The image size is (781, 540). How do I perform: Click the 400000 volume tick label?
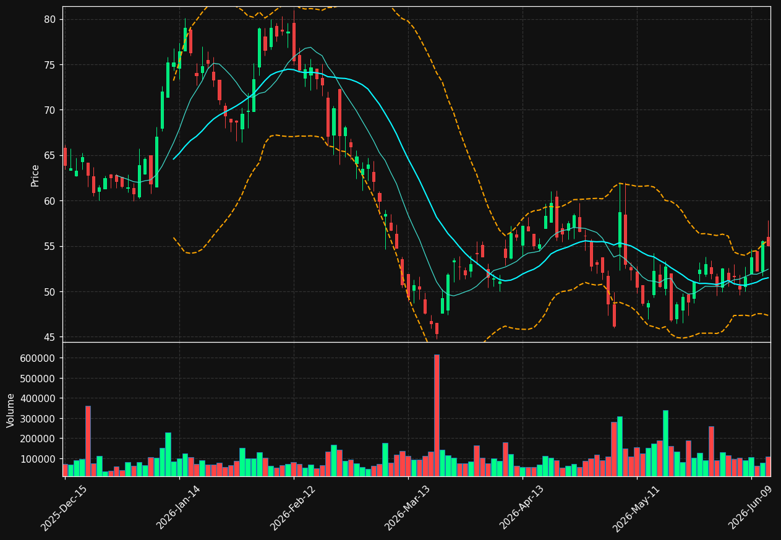pyautogui.click(x=38, y=398)
